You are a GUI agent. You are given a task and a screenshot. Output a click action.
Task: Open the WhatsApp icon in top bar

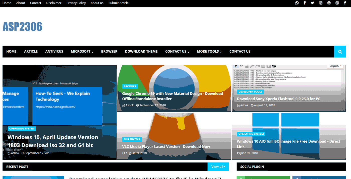[297, 3]
